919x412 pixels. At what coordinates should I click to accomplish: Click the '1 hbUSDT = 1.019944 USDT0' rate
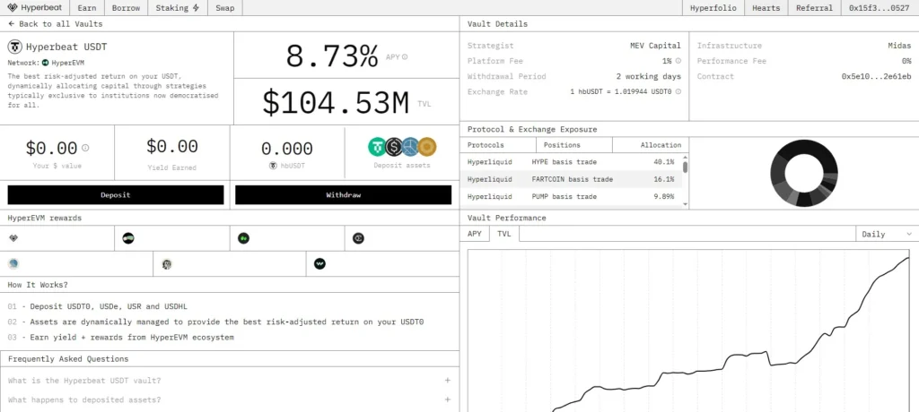click(x=621, y=92)
